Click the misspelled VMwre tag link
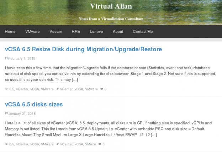Screen dimensions: 222x152 (x=91, y=144)
